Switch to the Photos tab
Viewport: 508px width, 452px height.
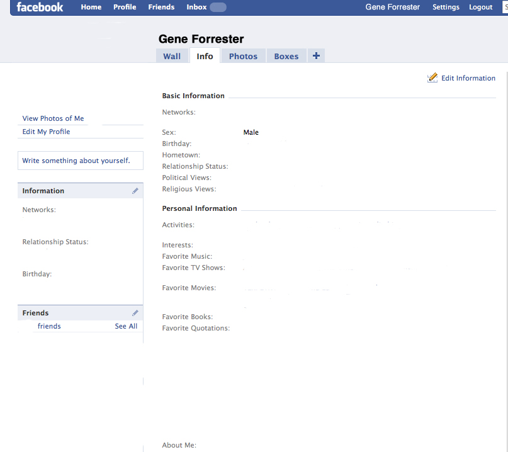[x=244, y=56]
